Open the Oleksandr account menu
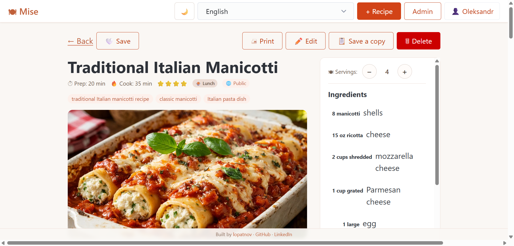The height and width of the screenshot is (246, 514). (x=472, y=11)
